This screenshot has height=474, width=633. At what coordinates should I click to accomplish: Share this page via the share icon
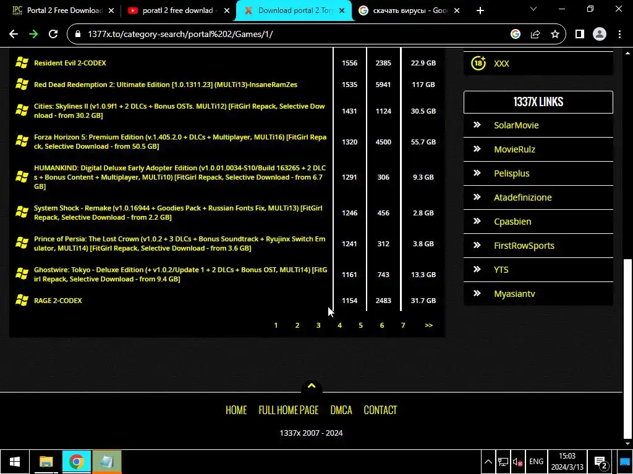click(x=535, y=35)
